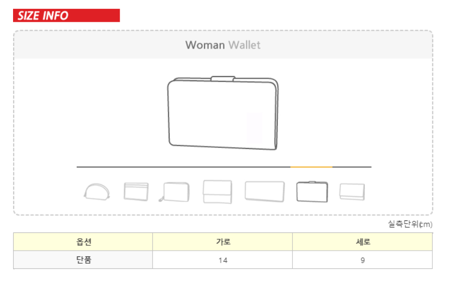Viewport: 450px width, 284px height.
Task: Click the word Wallet in the heading
Action: tap(244, 45)
